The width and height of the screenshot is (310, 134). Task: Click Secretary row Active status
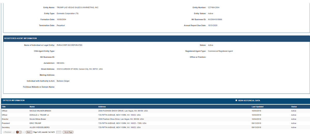(293, 128)
